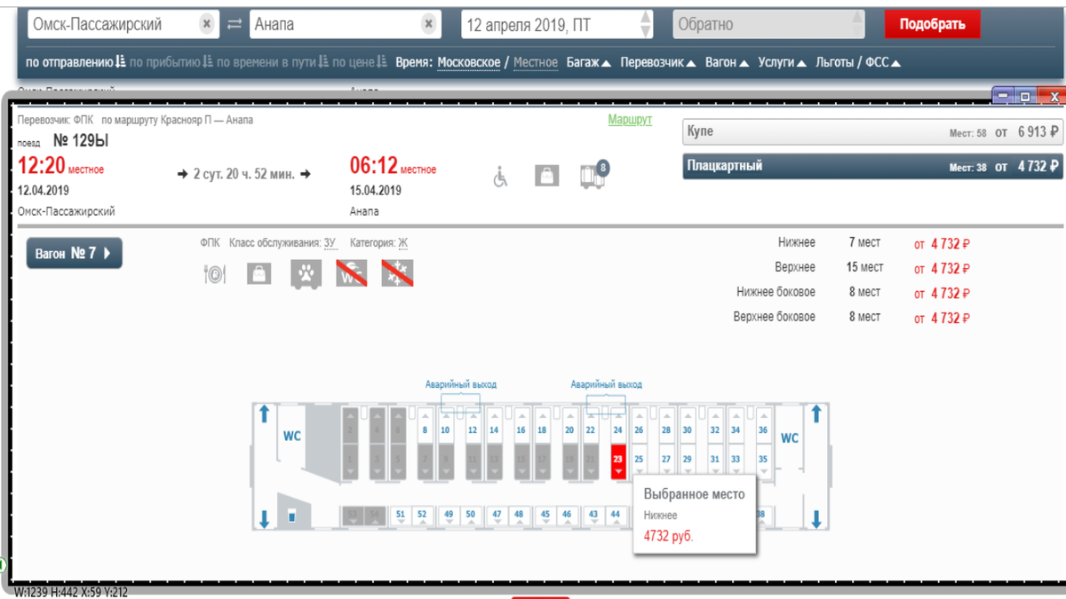This screenshot has width=1066, height=599.
Task: Click the down arrow at car's left end
Action: [264, 519]
